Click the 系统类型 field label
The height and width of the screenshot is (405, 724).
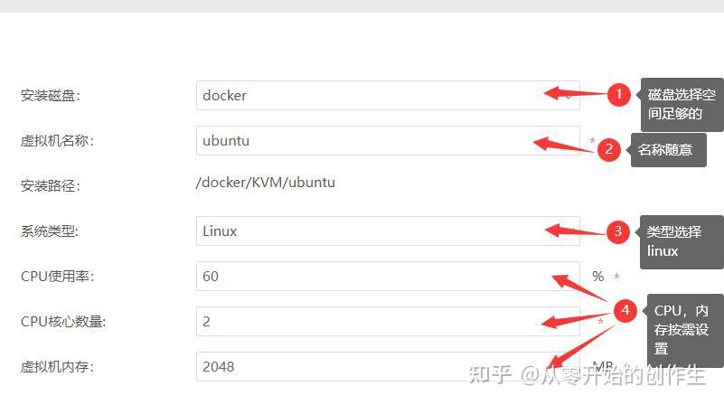[x=50, y=231]
